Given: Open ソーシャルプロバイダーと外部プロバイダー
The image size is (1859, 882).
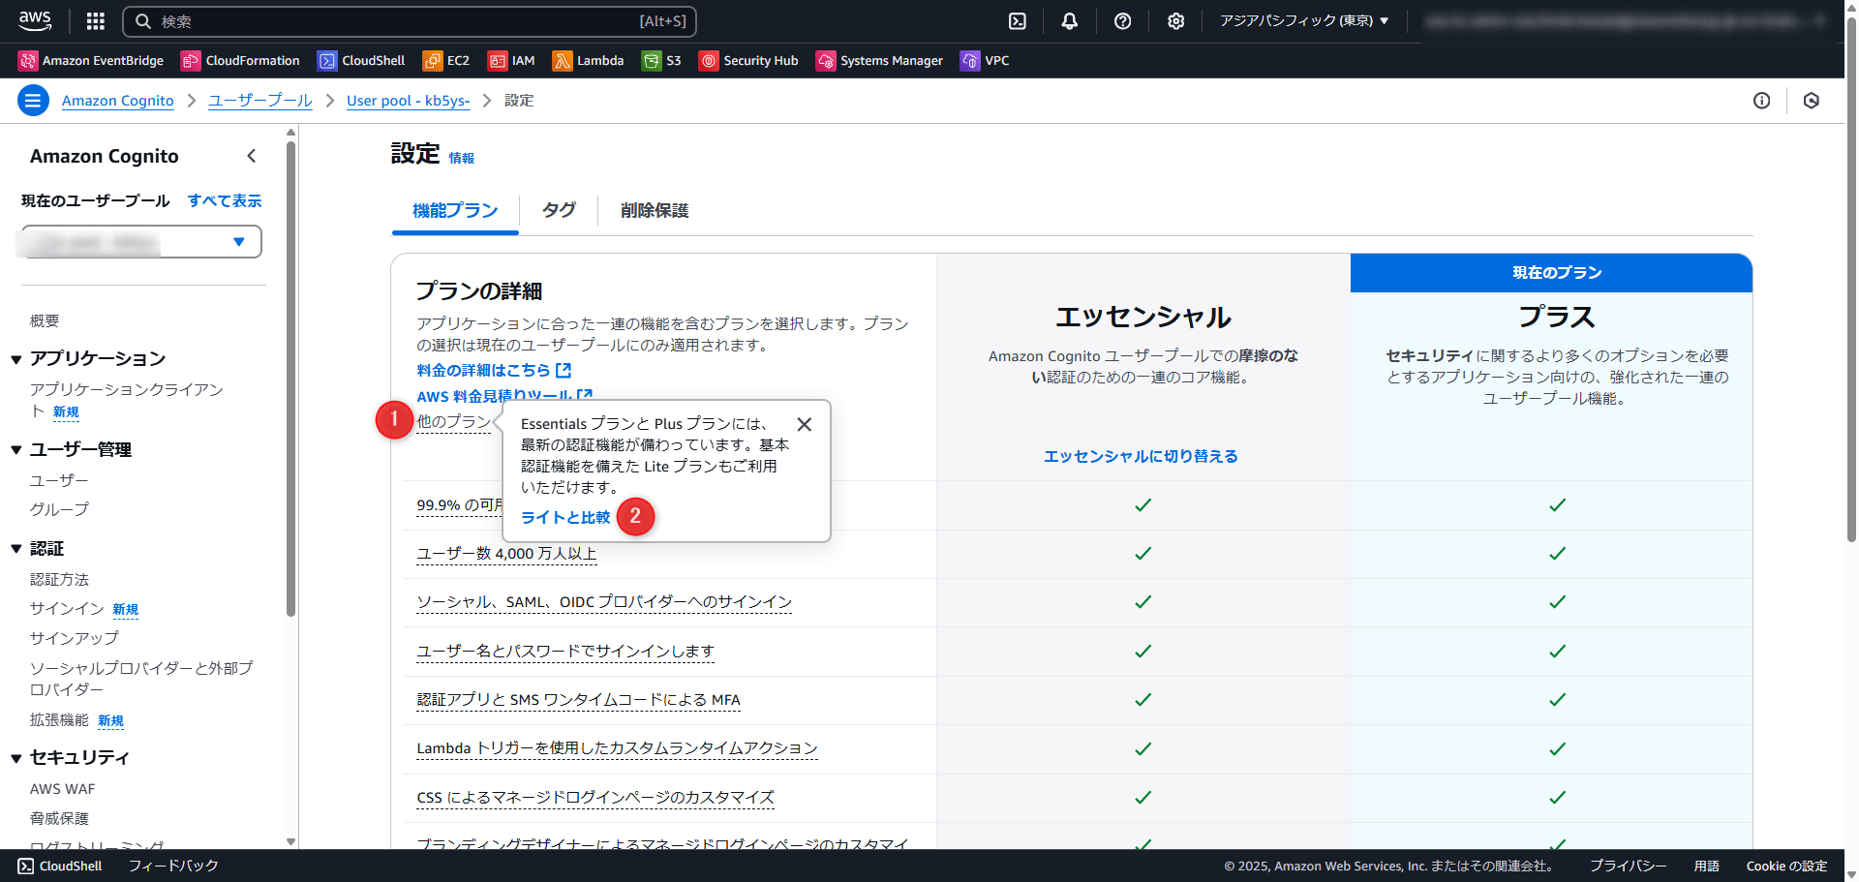Looking at the screenshot, I should (141, 679).
